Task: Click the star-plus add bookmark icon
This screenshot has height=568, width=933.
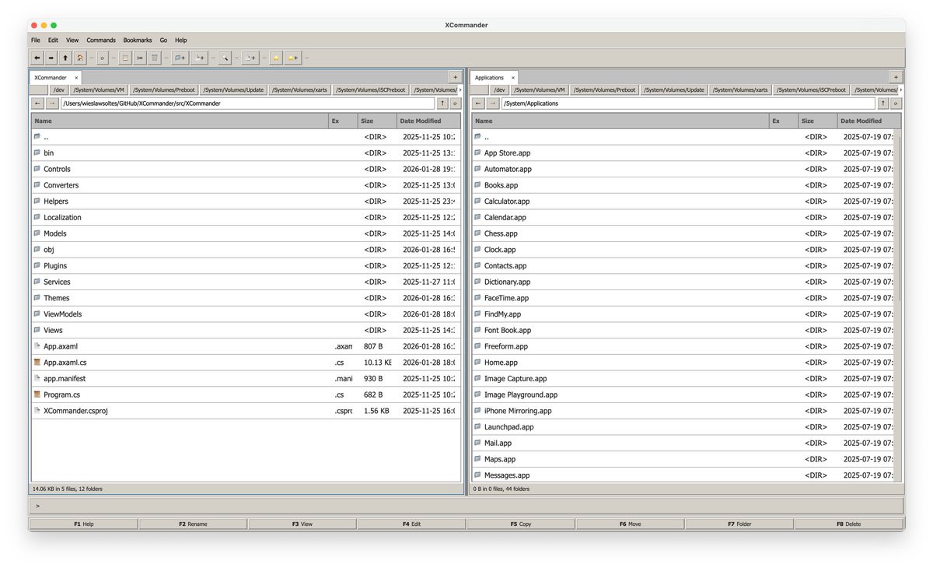Action: tap(292, 58)
